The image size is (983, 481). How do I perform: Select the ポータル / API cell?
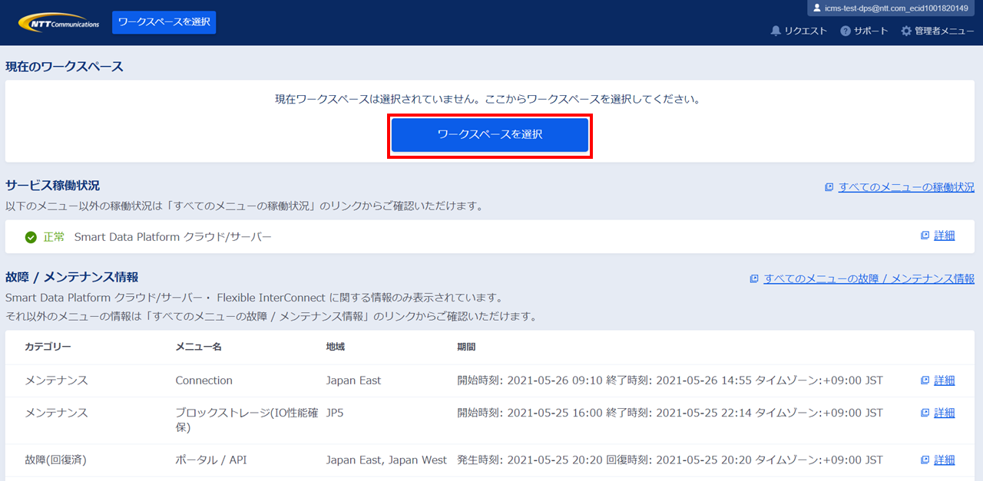click(210, 460)
